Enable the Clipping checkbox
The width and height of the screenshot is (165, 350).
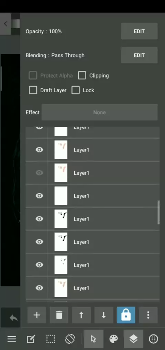pyautogui.click(x=82, y=76)
